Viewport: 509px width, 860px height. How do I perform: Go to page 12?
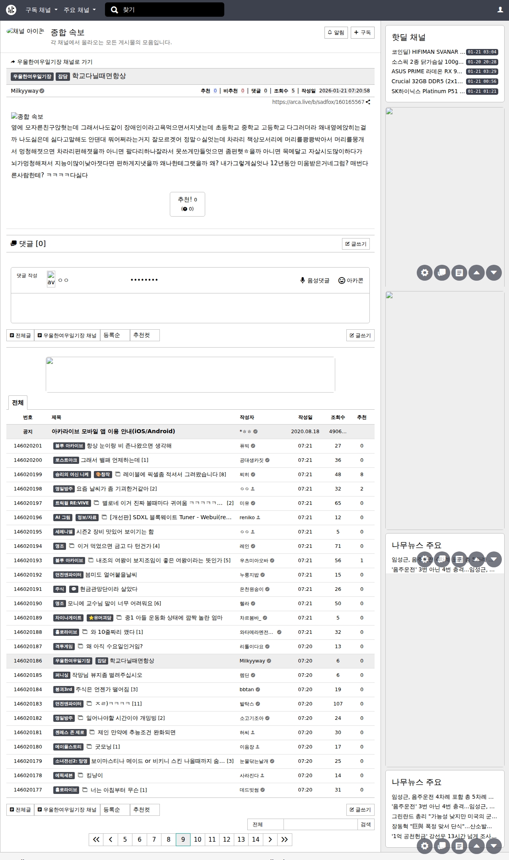point(227,839)
